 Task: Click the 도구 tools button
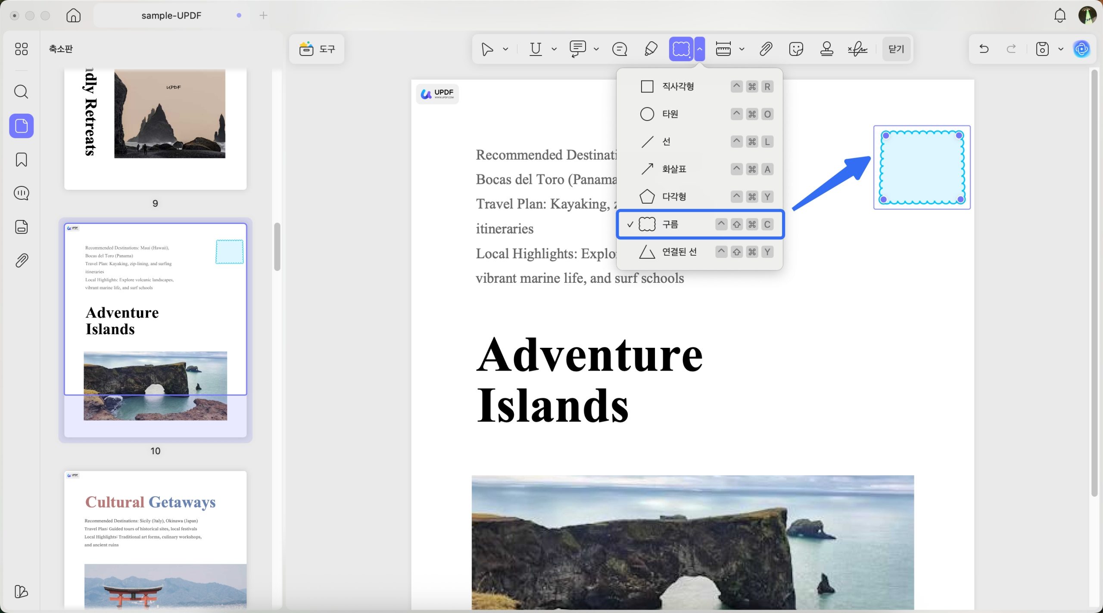point(317,49)
